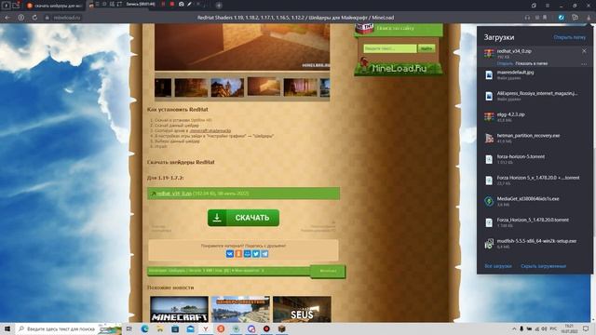Click Все загрузки to view all downloads
This screenshot has height=335, width=596.
498,266
